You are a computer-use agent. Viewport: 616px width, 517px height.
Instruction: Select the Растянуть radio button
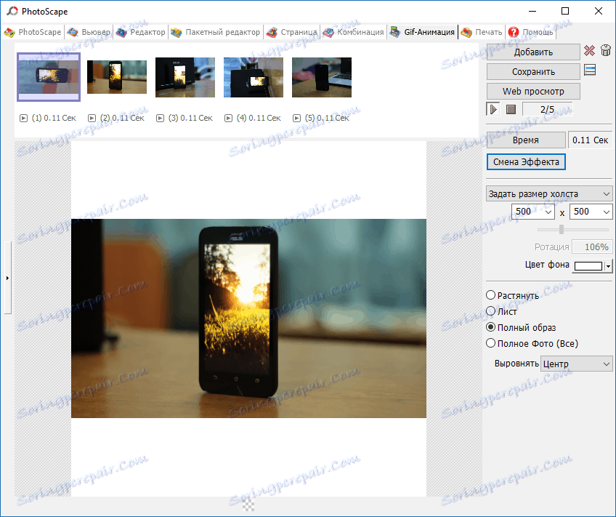[x=491, y=295]
